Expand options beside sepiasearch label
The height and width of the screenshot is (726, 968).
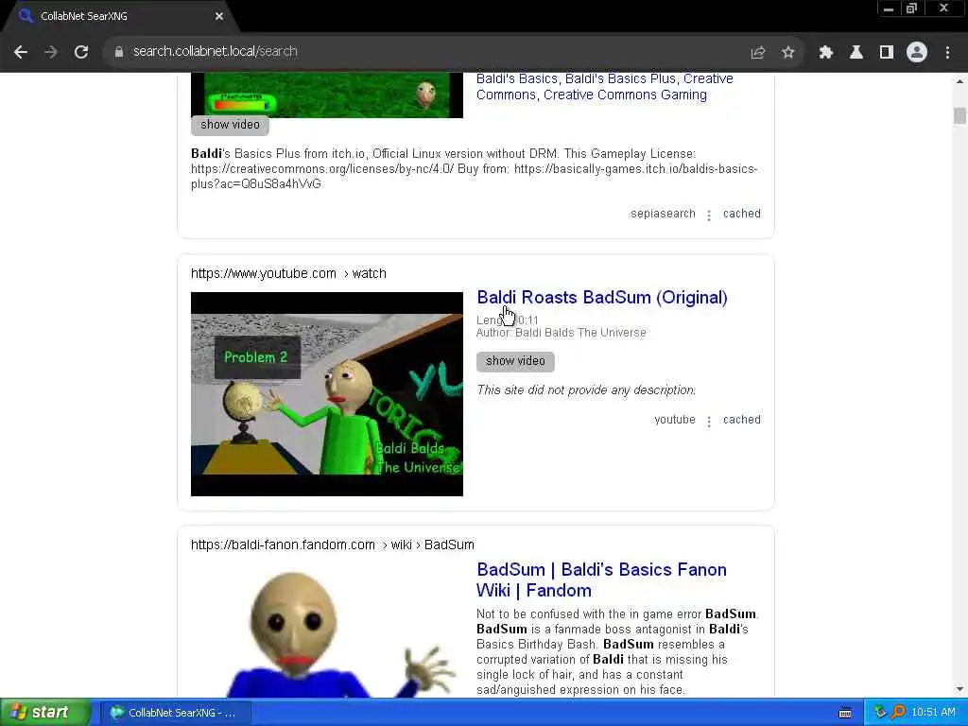[x=709, y=216]
